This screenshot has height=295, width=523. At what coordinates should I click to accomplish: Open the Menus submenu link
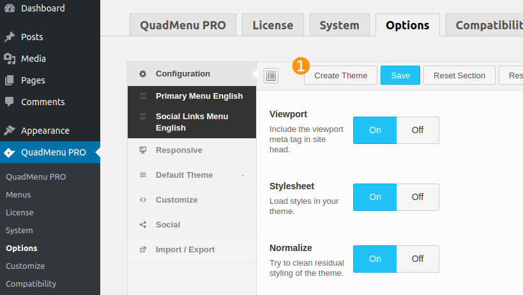click(x=19, y=195)
